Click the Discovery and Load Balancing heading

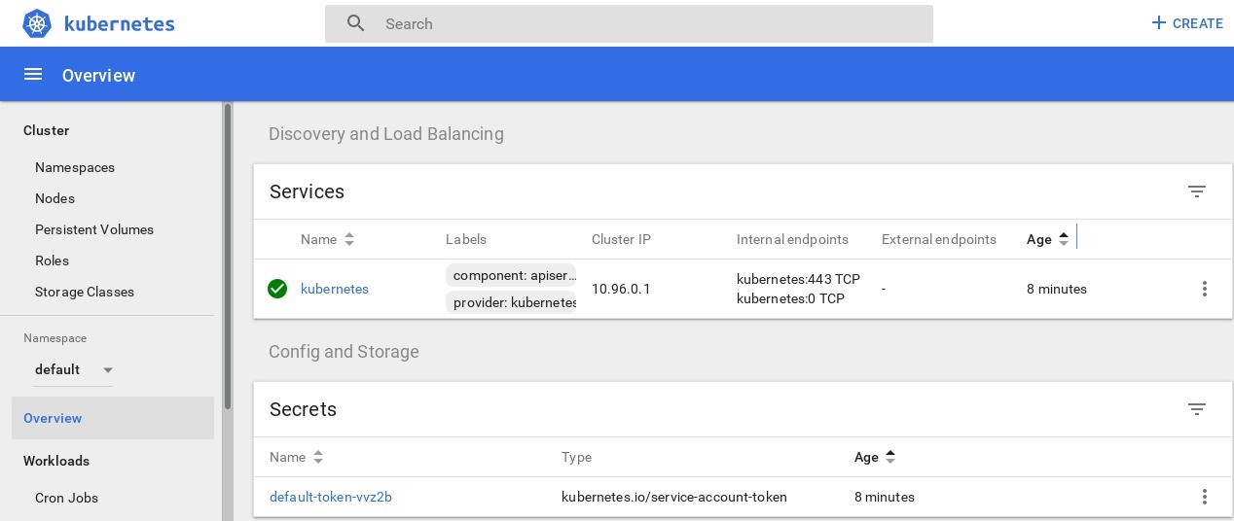click(x=386, y=134)
